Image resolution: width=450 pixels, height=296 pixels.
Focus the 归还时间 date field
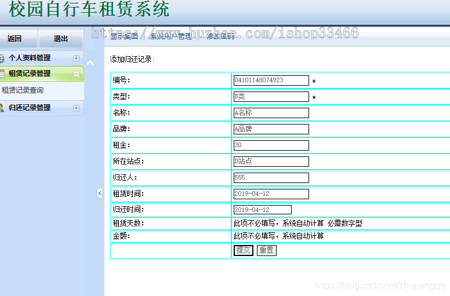[263, 210]
